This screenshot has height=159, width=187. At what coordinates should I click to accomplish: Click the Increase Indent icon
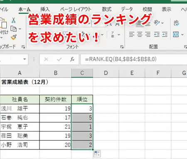click(x=165, y=34)
